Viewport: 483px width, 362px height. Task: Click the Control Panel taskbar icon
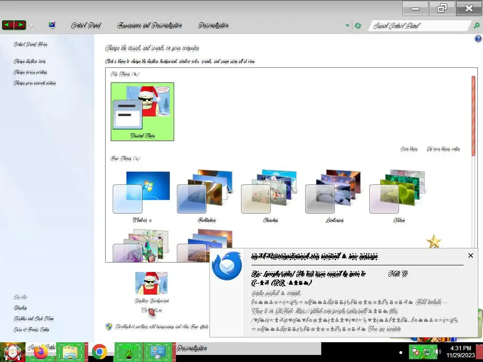(x=158, y=352)
